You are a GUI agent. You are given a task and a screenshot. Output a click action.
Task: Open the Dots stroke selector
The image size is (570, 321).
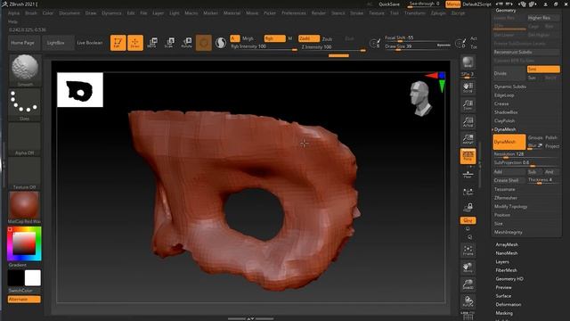[x=25, y=104]
